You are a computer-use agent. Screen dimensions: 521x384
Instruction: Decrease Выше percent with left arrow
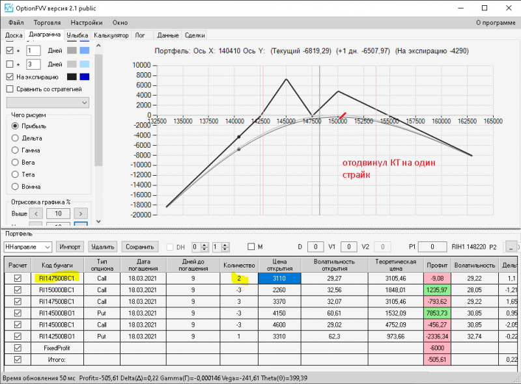coord(36,213)
